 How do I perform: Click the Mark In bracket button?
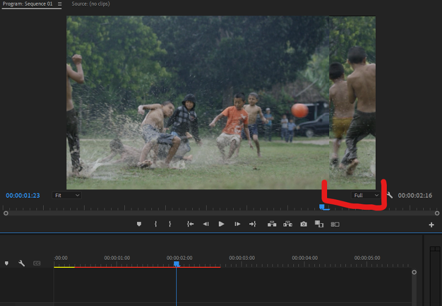tap(156, 224)
